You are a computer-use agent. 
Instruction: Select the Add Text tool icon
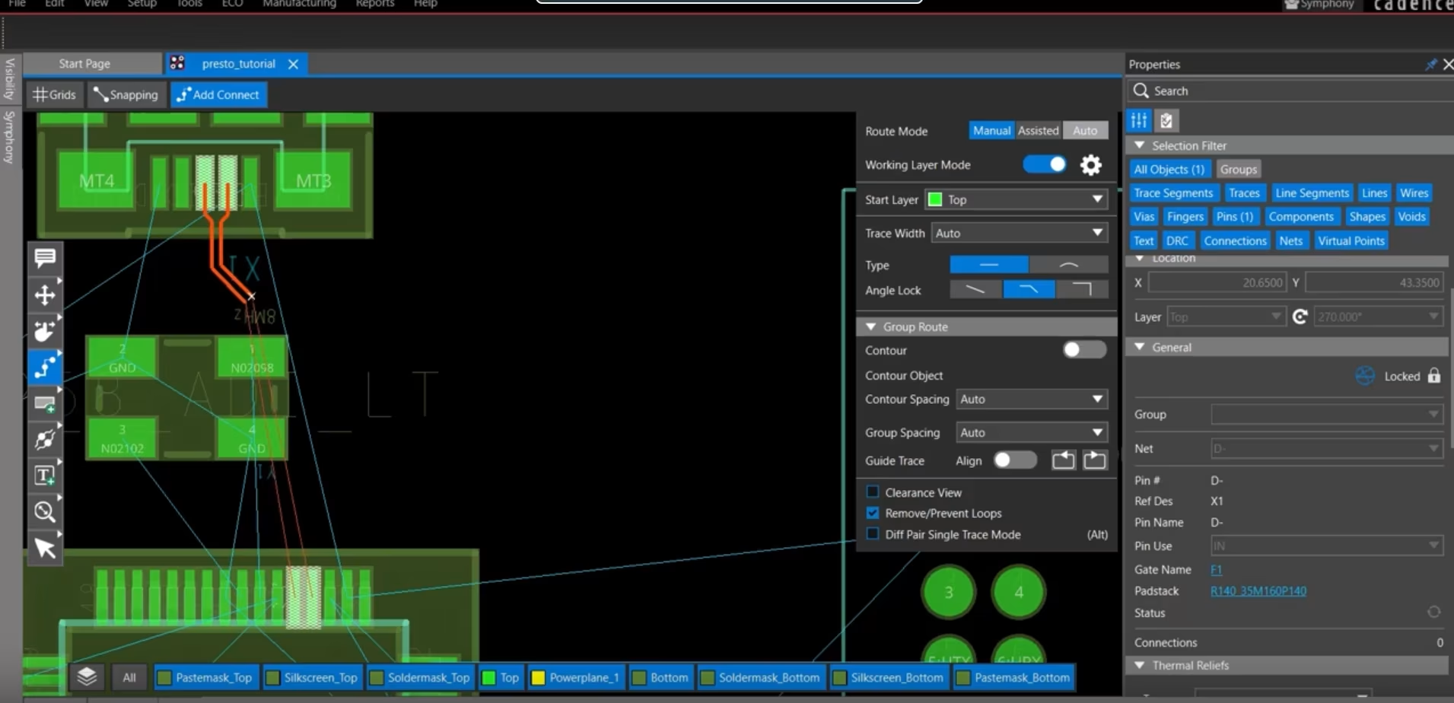[45, 476]
